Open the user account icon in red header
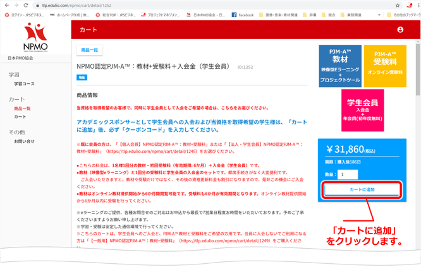Screen dimensions: 421x267 point(400,30)
